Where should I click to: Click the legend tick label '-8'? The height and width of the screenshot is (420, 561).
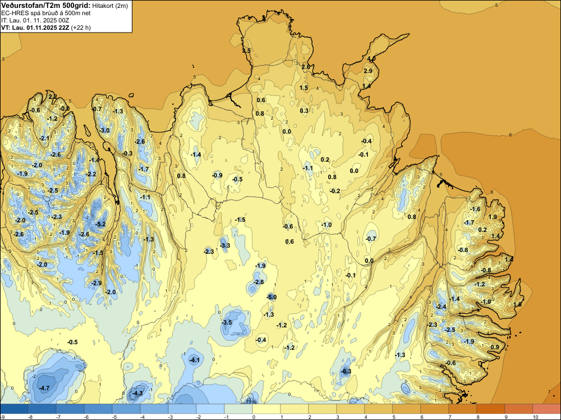(30, 417)
